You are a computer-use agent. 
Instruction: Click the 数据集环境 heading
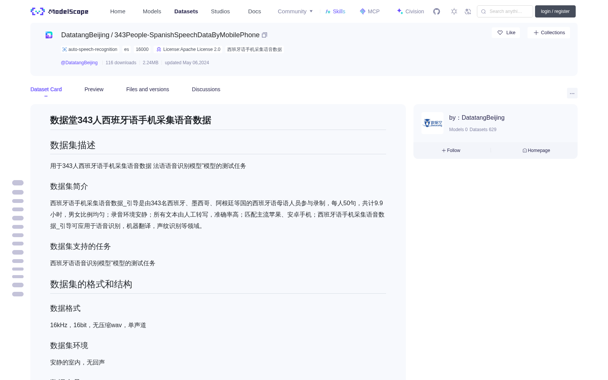pos(69,345)
